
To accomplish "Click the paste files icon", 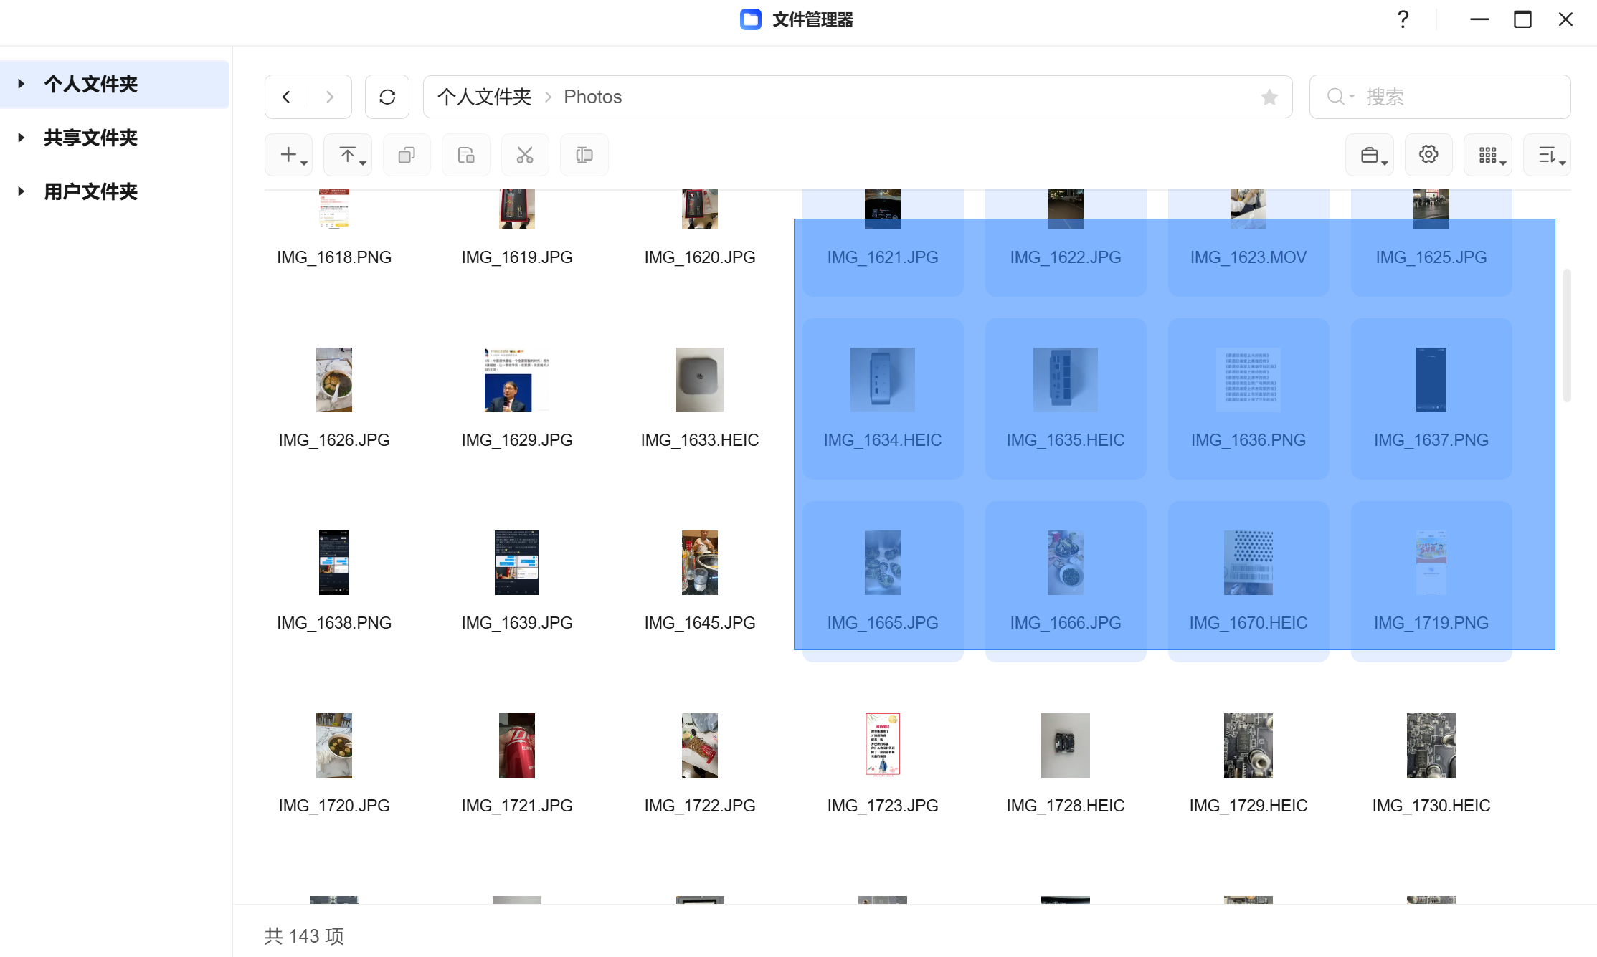I will [466, 155].
